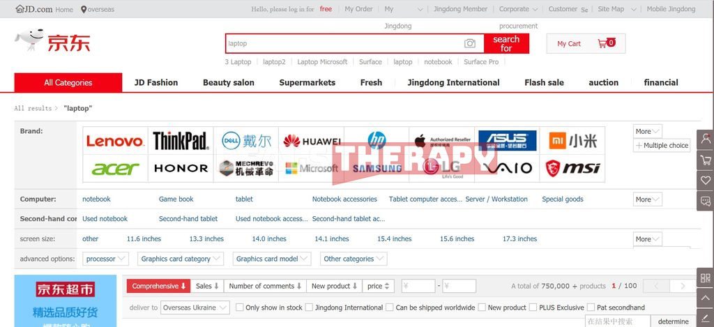Open My Order link
This screenshot has height=327, width=714.
358,9
